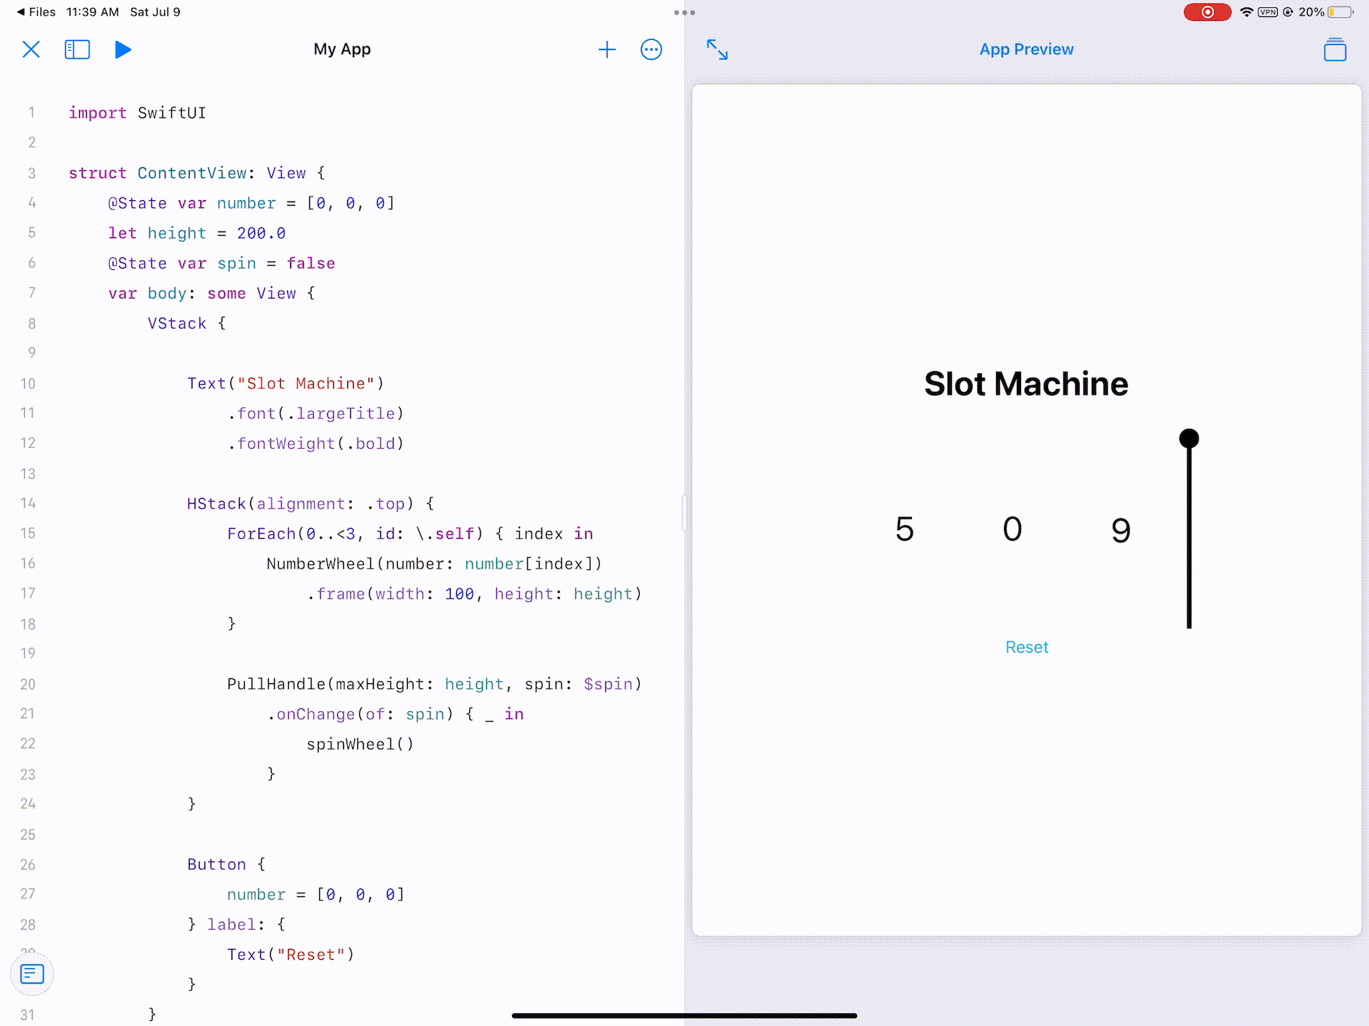Open the stacked windows icon in preview
Image resolution: width=1369 pixels, height=1026 pixels.
(x=1335, y=50)
